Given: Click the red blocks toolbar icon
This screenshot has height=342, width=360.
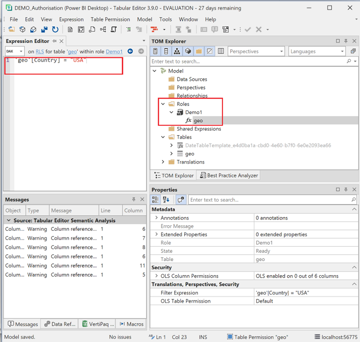Looking at the screenshot, I should pyautogui.click(x=154, y=30).
